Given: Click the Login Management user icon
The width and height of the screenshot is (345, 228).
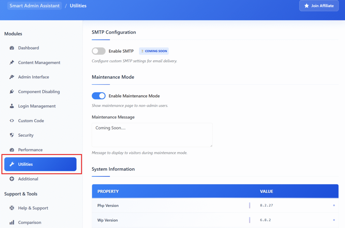Looking at the screenshot, I should tap(12, 106).
